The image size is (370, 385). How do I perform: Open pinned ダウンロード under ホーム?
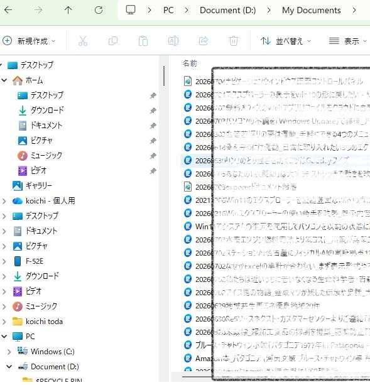click(41, 111)
